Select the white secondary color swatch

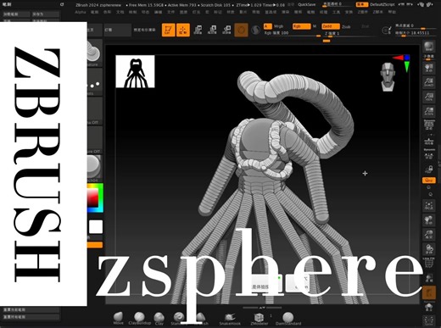[96, 226]
